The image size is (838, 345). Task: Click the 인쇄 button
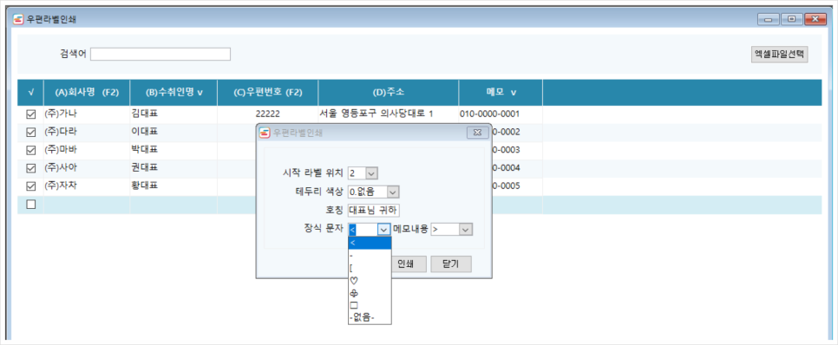(x=407, y=264)
